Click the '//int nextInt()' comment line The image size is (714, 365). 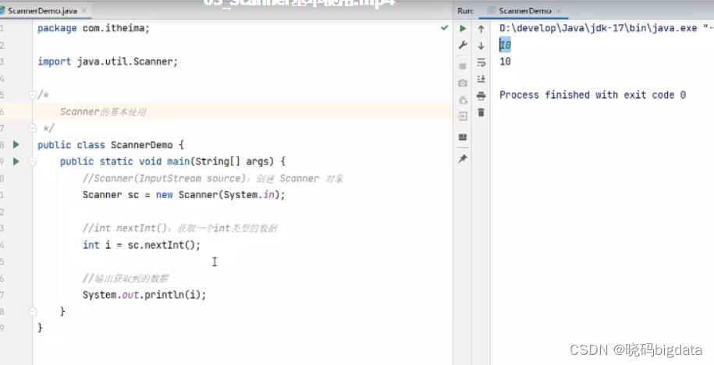180,228
